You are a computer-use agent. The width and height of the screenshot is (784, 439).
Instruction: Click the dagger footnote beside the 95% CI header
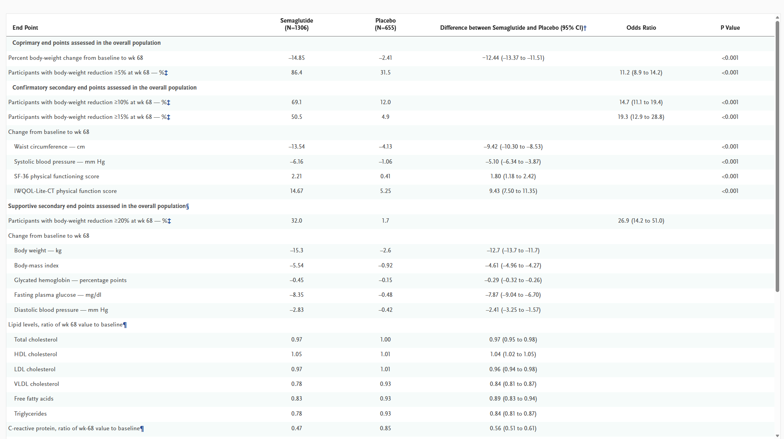click(x=585, y=28)
